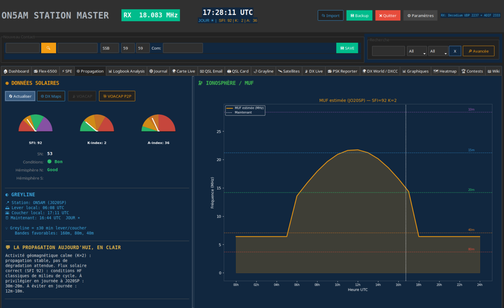504x308 pixels.
Task: Click the greyed-out VOACAP button
Action: (x=82, y=96)
